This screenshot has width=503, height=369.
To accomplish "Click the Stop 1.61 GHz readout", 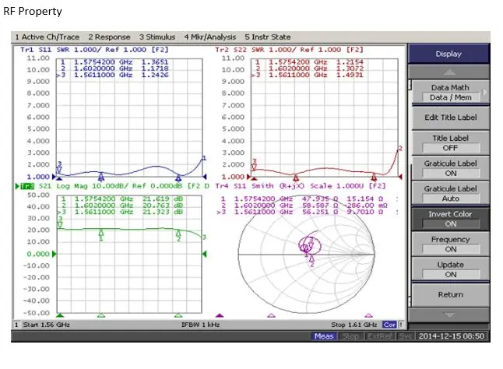I will [x=354, y=325].
